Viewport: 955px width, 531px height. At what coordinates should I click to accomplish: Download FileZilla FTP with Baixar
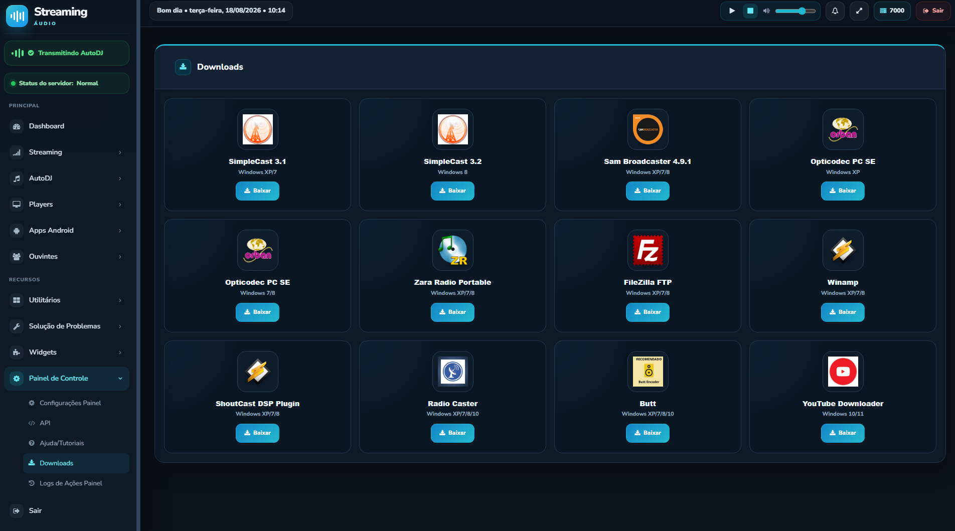click(x=648, y=312)
